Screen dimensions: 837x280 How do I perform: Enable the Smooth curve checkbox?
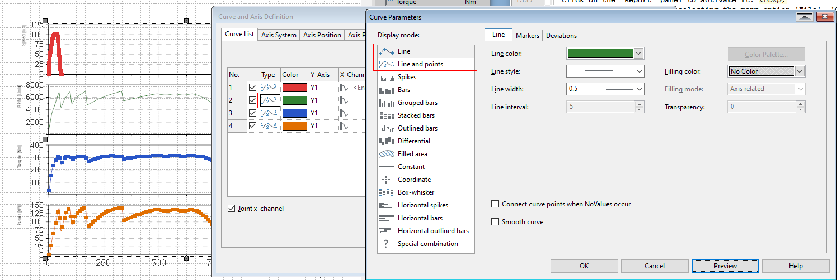[x=495, y=222]
